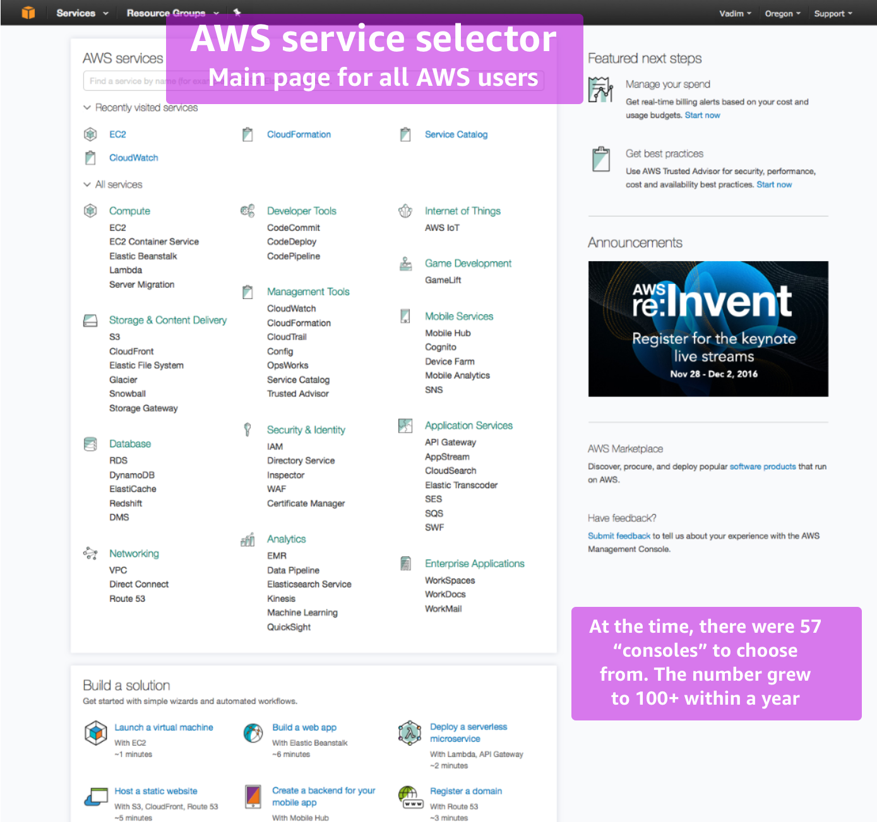The width and height of the screenshot is (877, 822).
Task: Click the Storage & Content Delivery icon
Action: coord(90,320)
